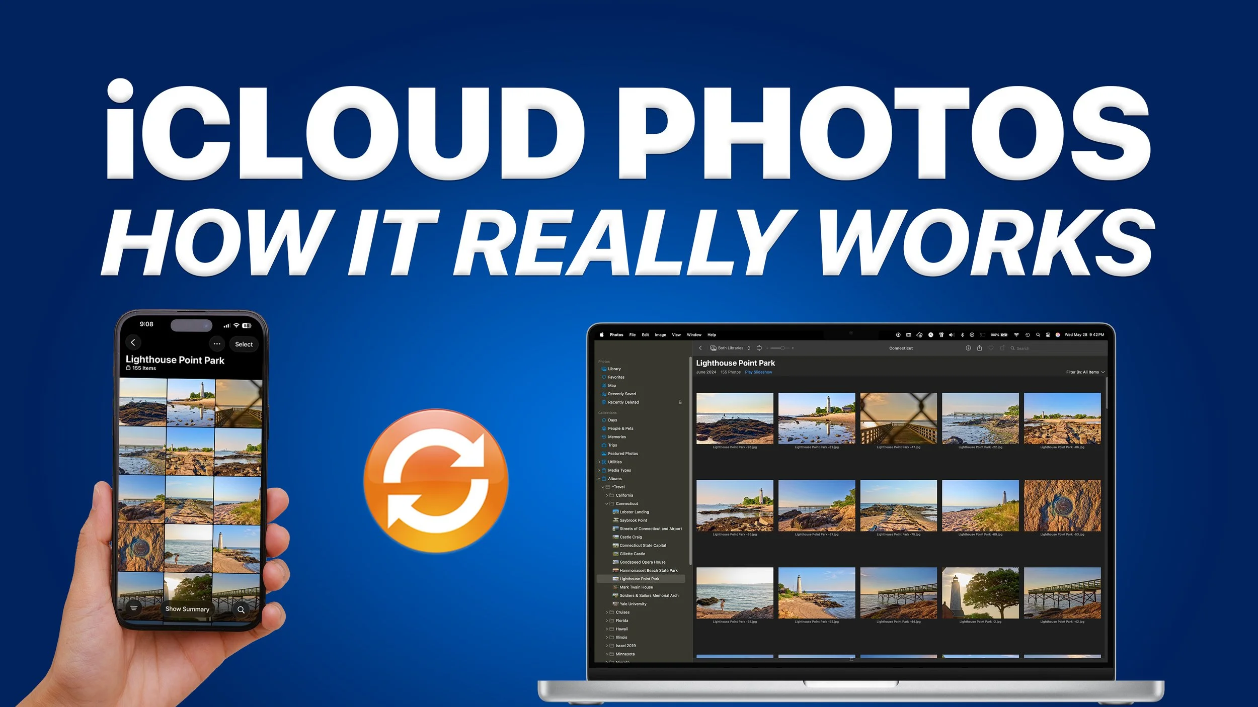Expand the Media Types section

(x=599, y=470)
